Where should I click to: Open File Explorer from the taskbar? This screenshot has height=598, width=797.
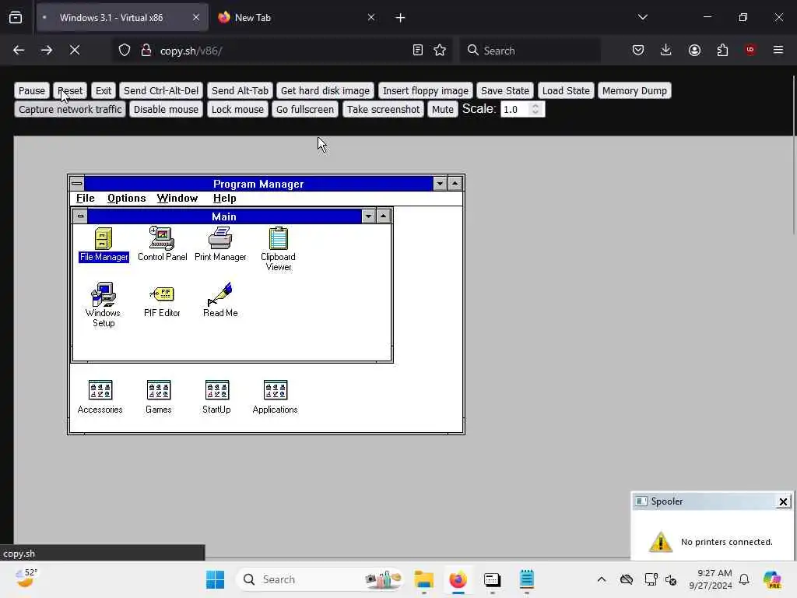[x=423, y=579]
